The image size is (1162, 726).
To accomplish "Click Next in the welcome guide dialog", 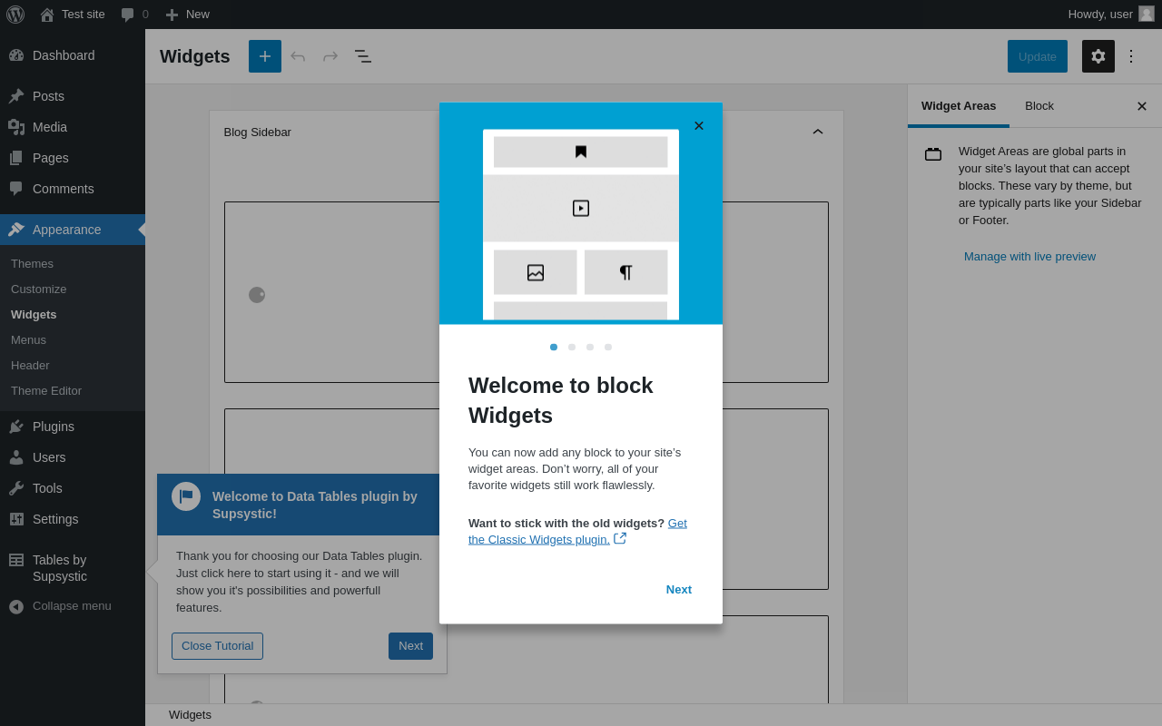I will [x=679, y=590].
